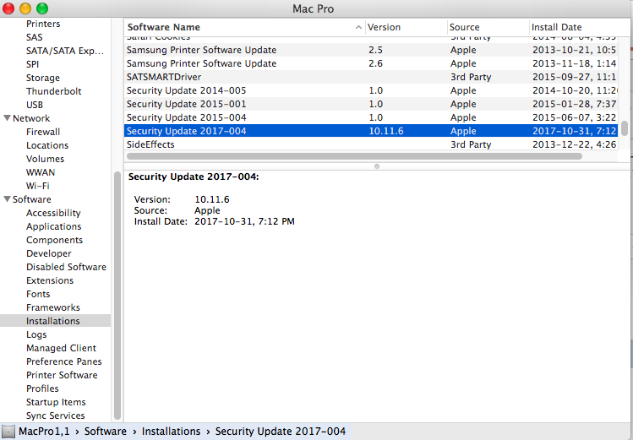
Task: Open Wi-Fi under Network
Action: coord(38,186)
